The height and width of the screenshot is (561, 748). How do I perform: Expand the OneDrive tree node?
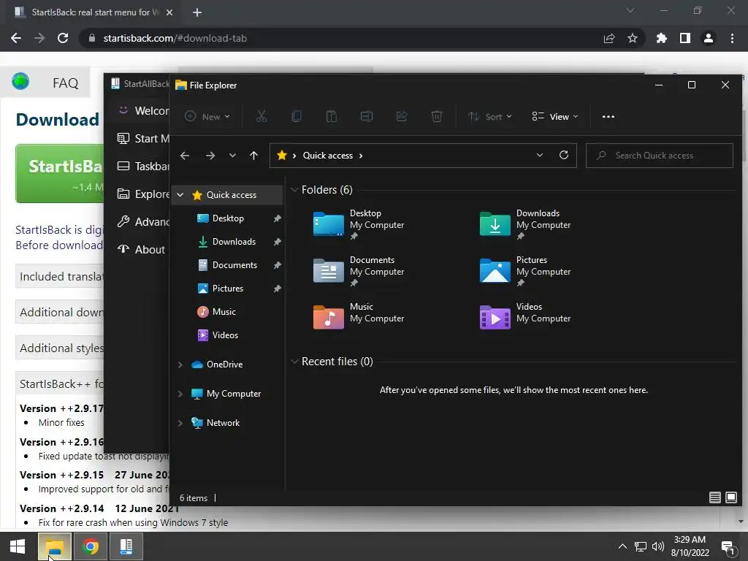click(x=180, y=365)
